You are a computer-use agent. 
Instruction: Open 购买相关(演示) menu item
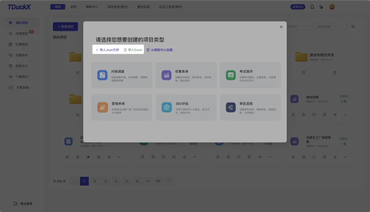point(118,7)
